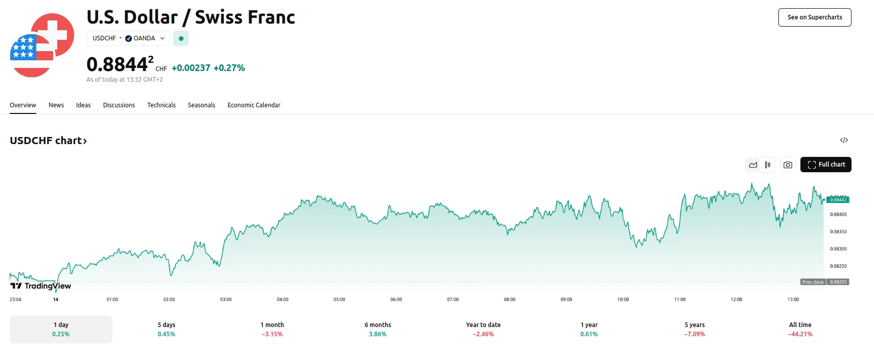Expand the USDCHF OANDA source dropdown
Screen dimensions: 874x347
(128, 38)
